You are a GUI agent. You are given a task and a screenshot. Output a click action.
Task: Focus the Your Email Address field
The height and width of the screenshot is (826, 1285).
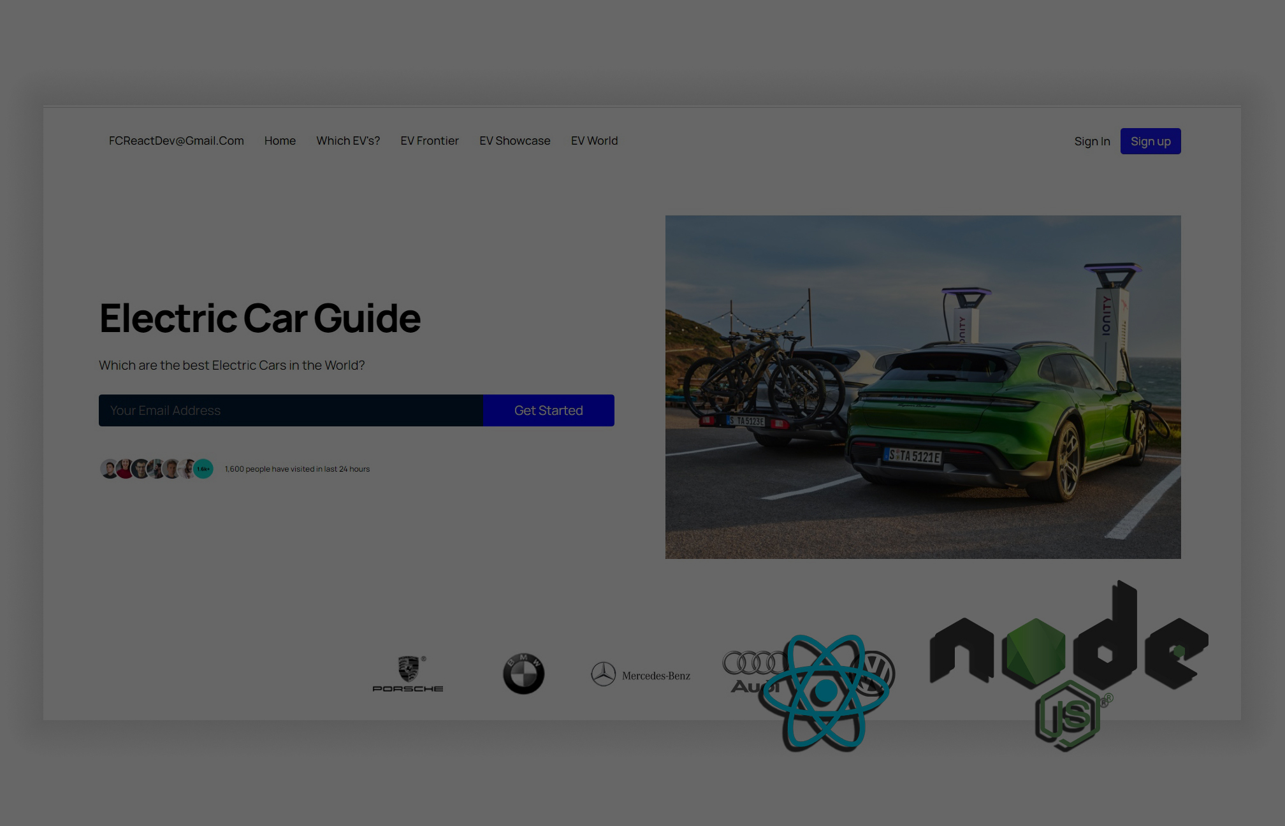click(291, 410)
